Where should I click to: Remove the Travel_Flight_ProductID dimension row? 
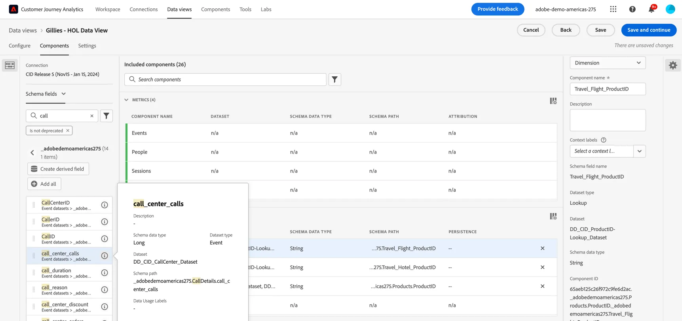543,248
